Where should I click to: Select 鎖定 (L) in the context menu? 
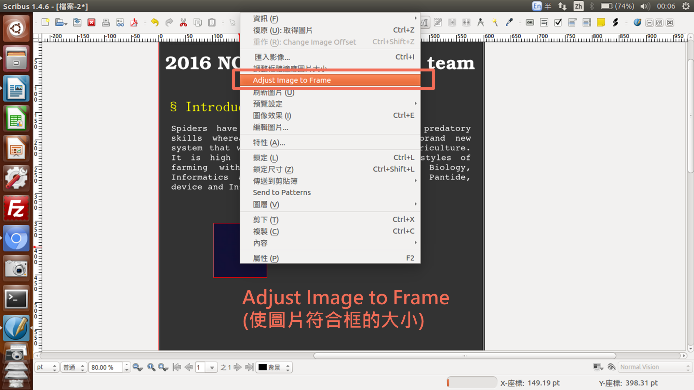330,158
